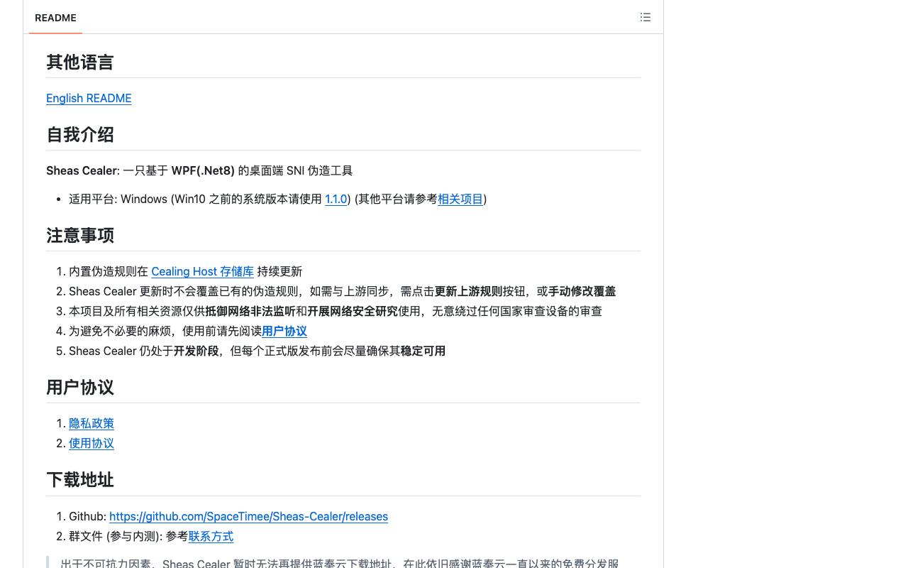Image resolution: width=908 pixels, height=568 pixels.
Task: Click the bold 用户协议 link in 注意事项
Action: point(284,331)
